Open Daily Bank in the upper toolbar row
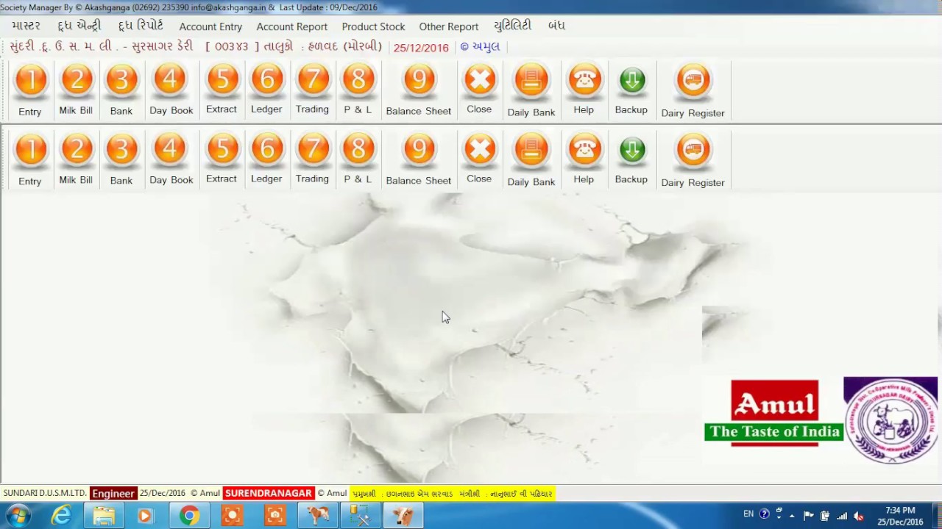Screen dimensions: 942x529 [x=531, y=90]
